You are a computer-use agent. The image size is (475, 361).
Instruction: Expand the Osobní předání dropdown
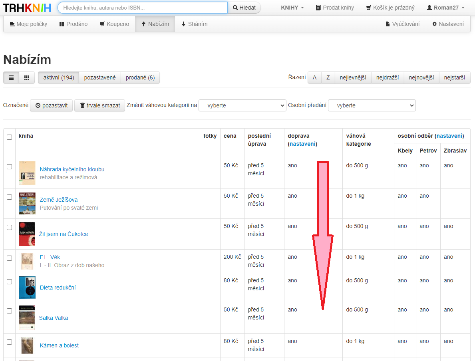click(372, 105)
